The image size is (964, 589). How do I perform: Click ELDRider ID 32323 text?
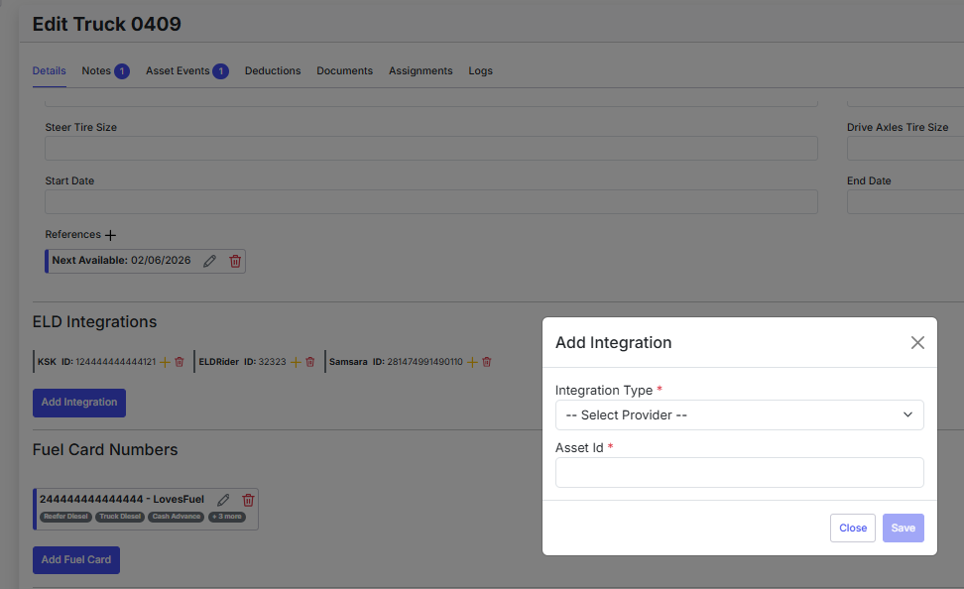point(242,362)
